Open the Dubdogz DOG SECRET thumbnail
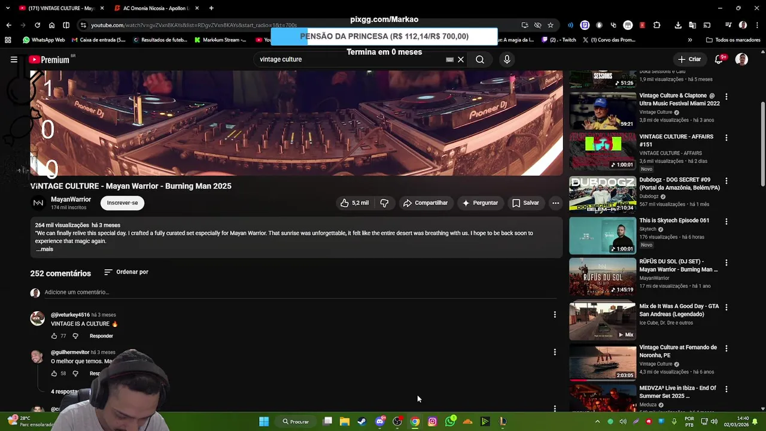This screenshot has height=431, width=766. (x=602, y=195)
